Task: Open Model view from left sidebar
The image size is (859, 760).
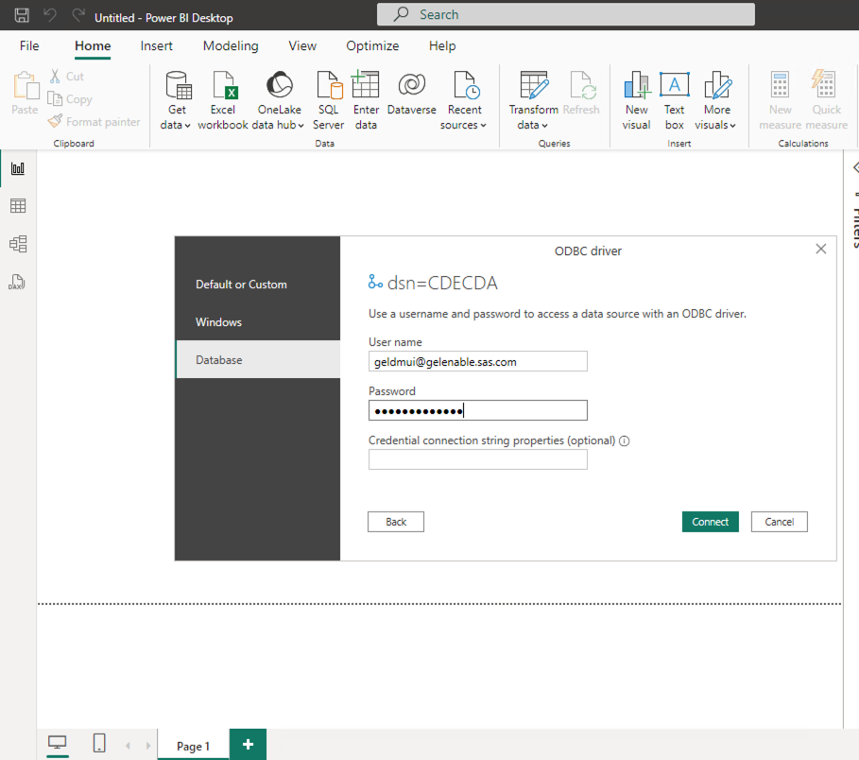Action: pyautogui.click(x=18, y=244)
